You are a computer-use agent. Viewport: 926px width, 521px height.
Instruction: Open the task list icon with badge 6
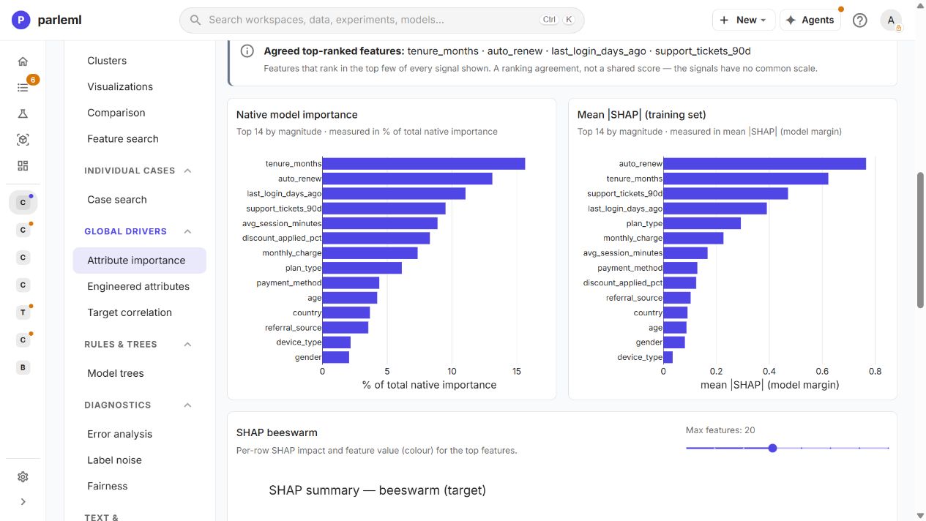pyautogui.click(x=23, y=88)
